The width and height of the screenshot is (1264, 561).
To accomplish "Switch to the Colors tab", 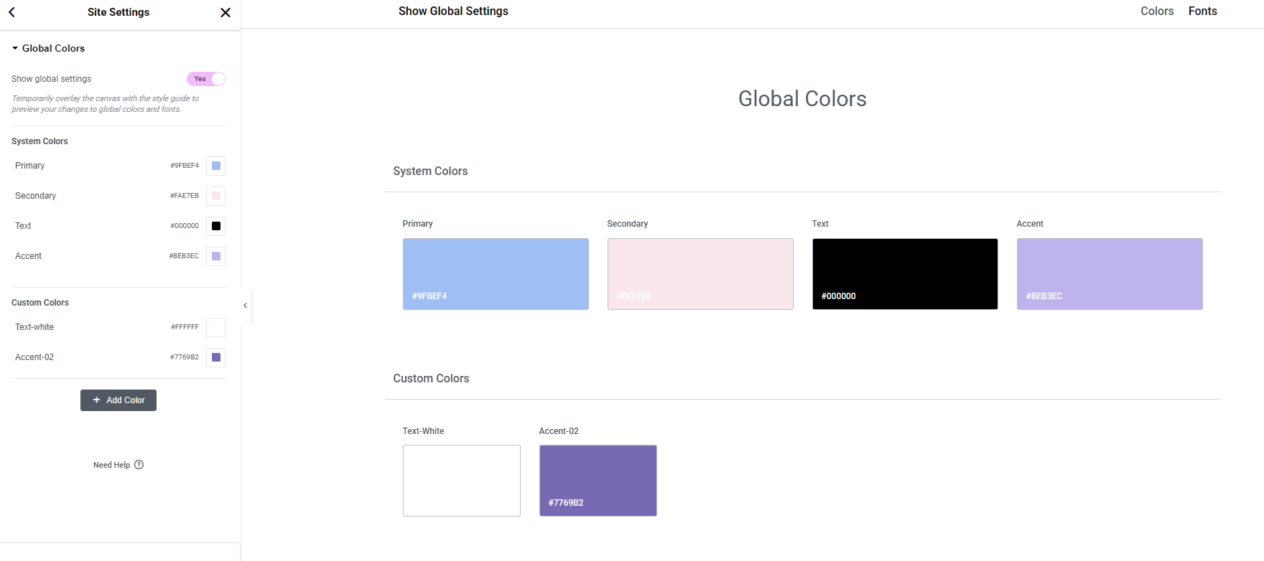I will [x=1157, y=11].
